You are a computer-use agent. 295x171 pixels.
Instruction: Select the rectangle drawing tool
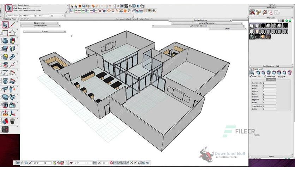point(5,33)
